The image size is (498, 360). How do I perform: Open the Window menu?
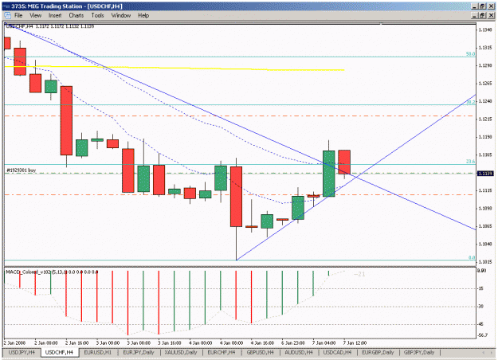121,15
